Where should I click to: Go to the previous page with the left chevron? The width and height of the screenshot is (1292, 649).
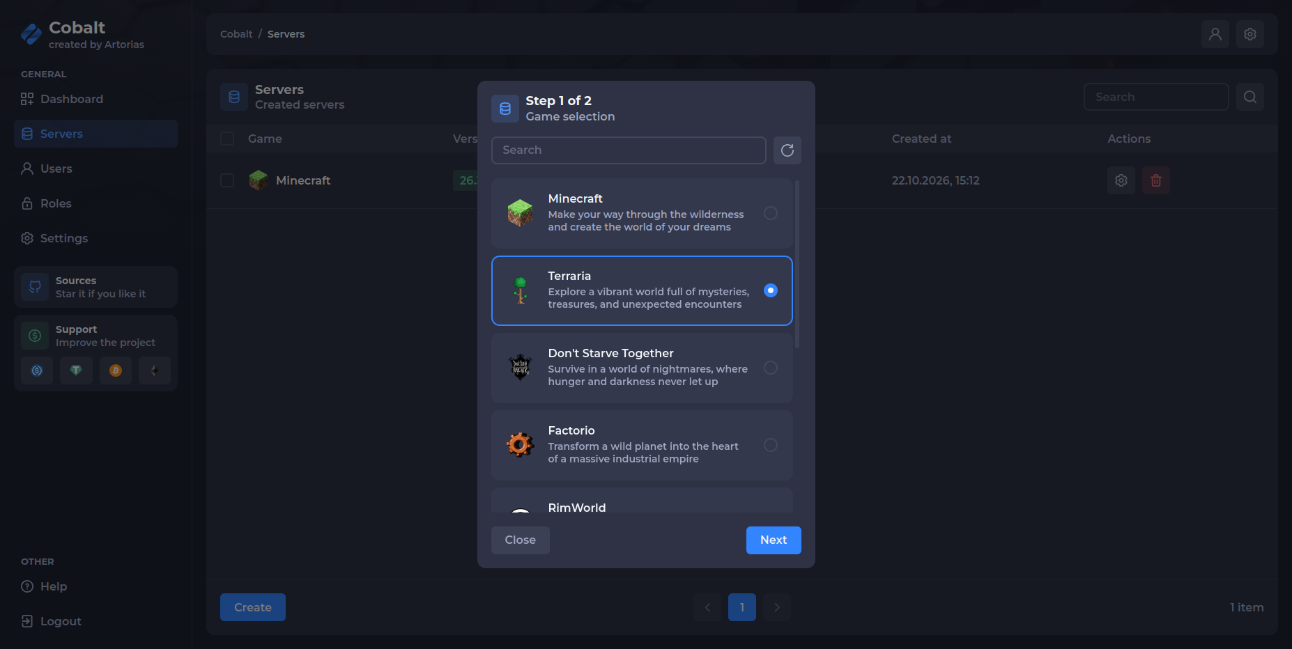point(707,607)
